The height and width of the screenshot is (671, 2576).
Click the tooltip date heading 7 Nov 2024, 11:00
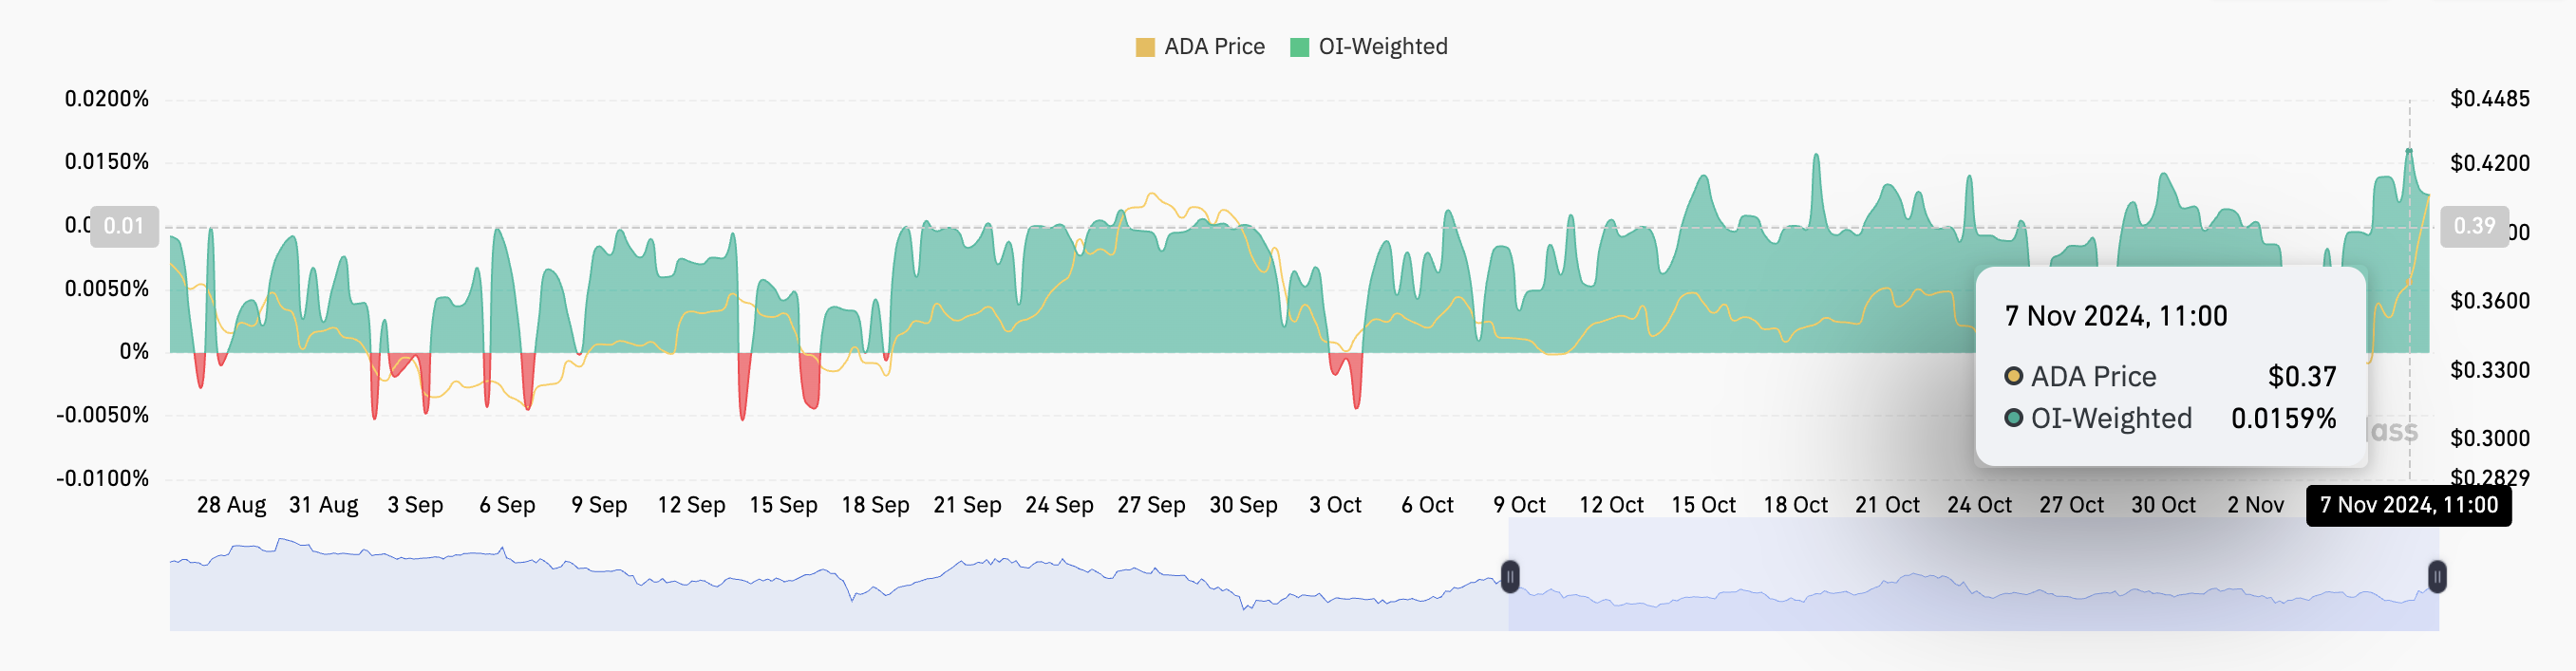[2116, 316]
